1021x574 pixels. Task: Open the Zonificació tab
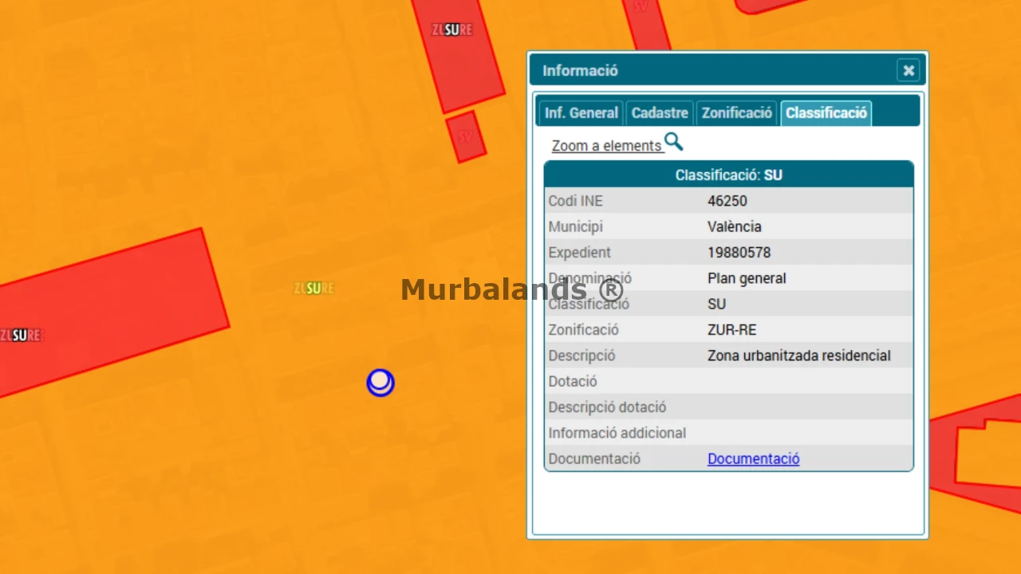click(737, 113)
